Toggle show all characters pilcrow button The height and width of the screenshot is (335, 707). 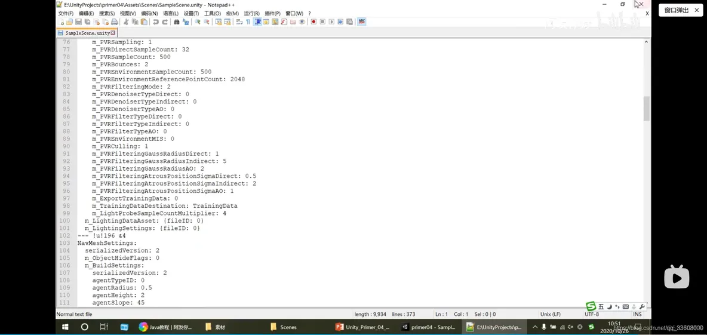(248, 21)
